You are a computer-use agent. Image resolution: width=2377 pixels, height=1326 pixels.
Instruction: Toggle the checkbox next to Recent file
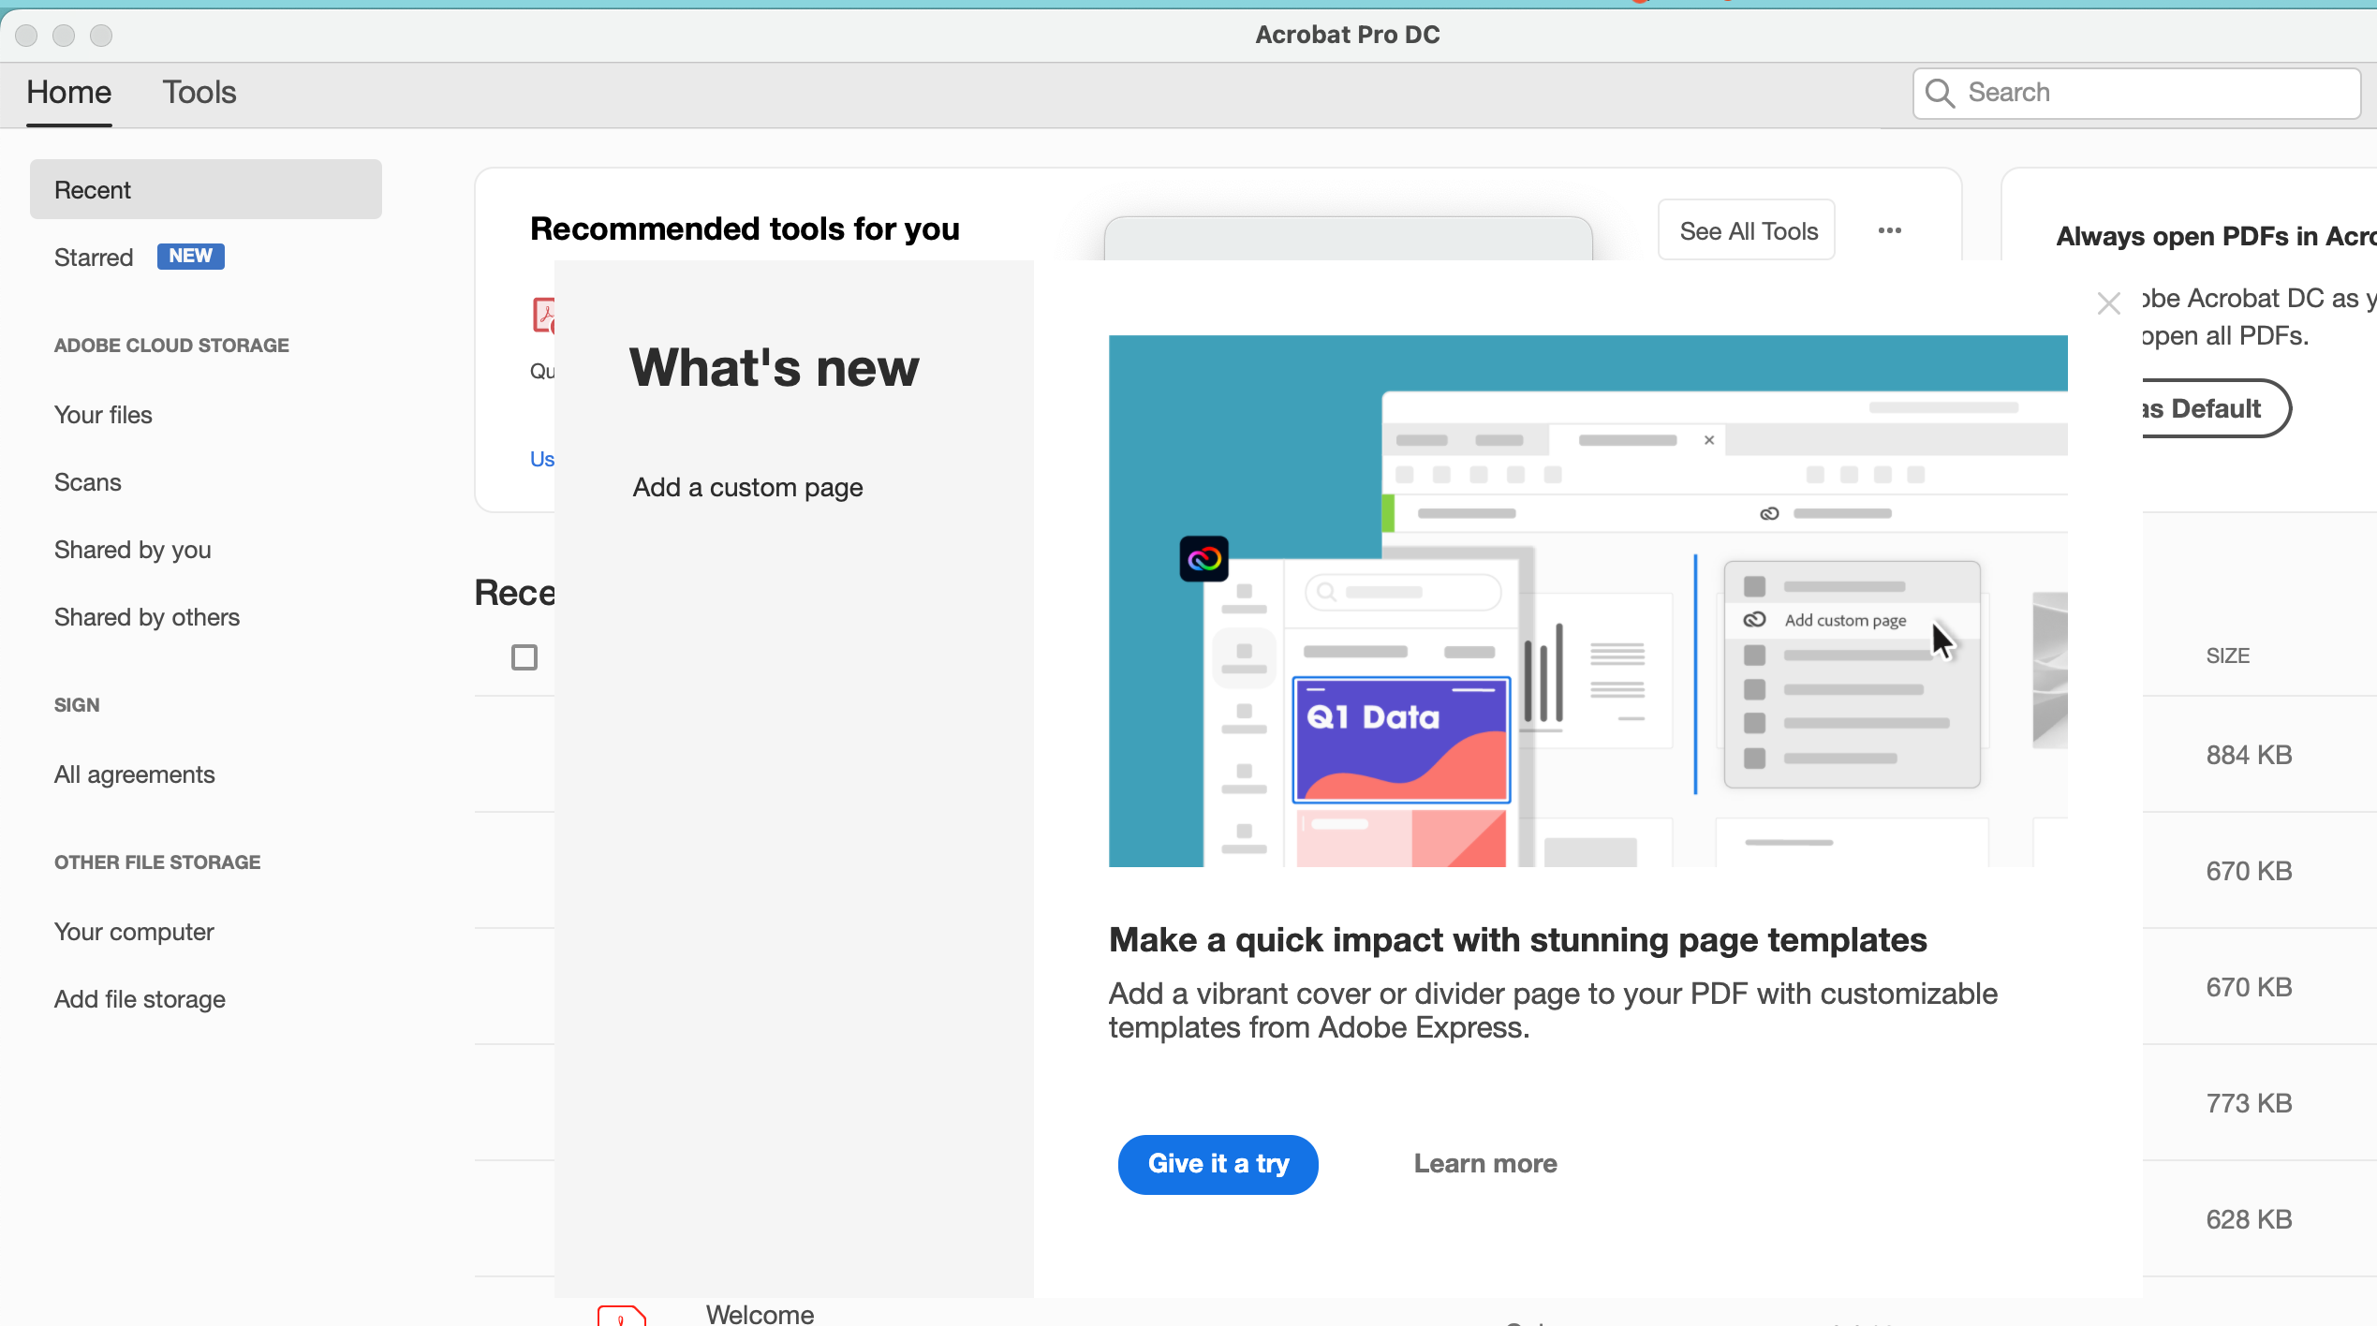[x=525, y=656]
